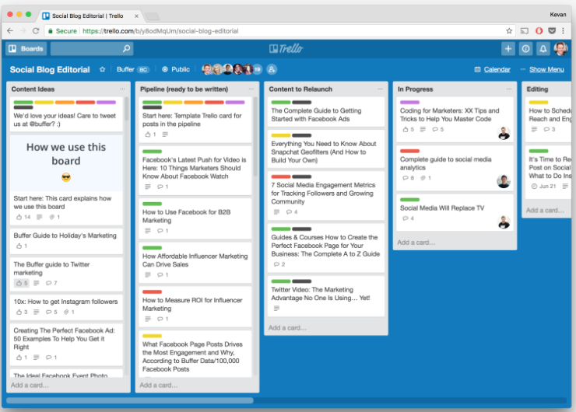576x412 pixels.
Task: Open the Twitter Video Marketing Advantage card
Action: 326,296
